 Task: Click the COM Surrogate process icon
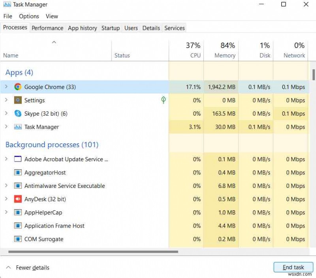(x=18, y=239)
